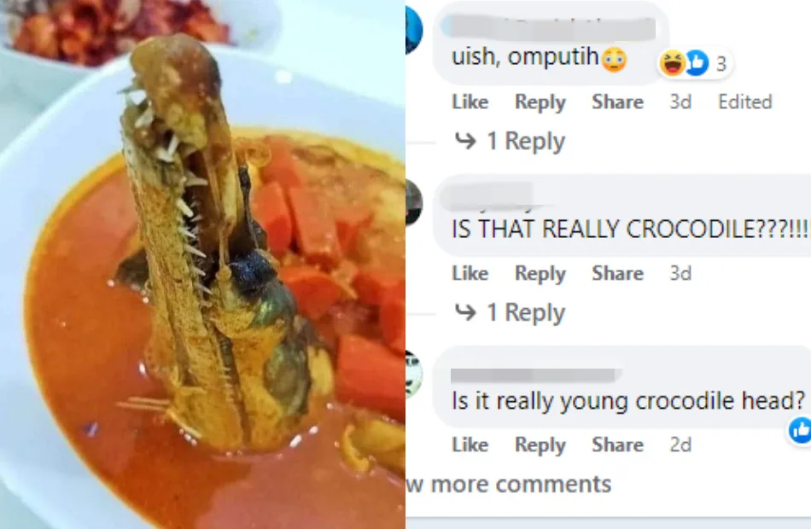Viewport: 811px width, 529px height.
Task: Like the 'uish, omputih' comment
Action: click(x=470, y=102)
